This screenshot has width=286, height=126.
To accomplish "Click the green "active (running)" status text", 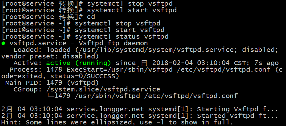I will 78,63.
